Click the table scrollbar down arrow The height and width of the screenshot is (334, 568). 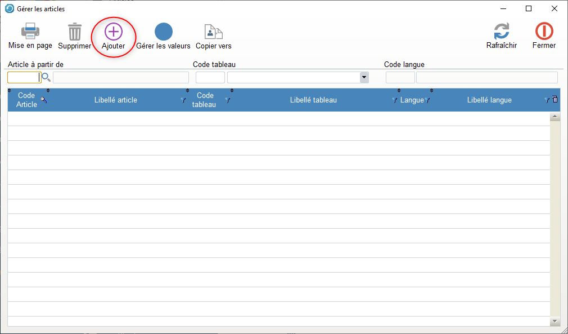click(555, 320)
